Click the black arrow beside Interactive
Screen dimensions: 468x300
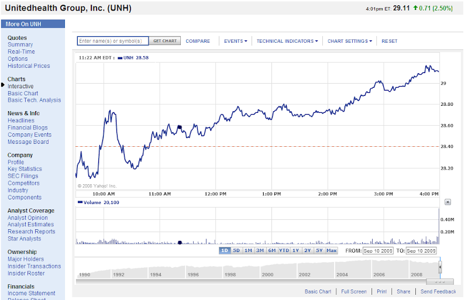click(3, 85)
